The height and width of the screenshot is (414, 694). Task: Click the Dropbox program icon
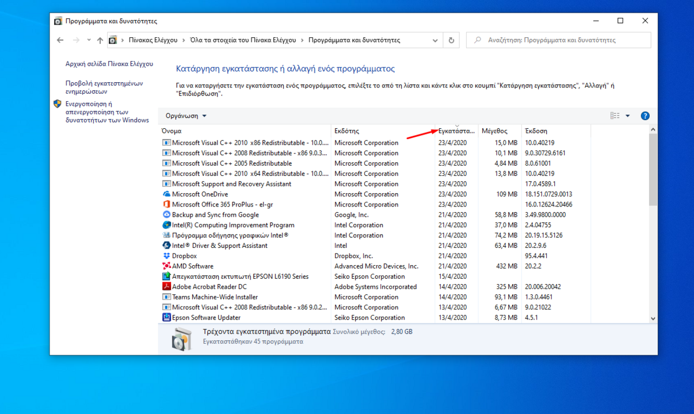tap(166, 256)
